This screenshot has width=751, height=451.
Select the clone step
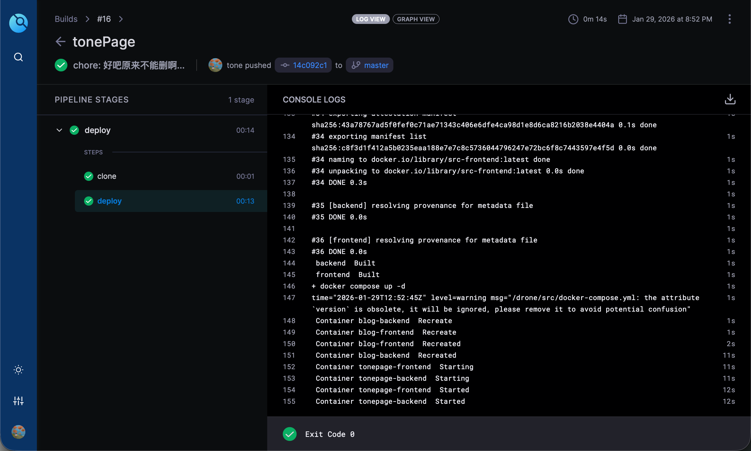pyautogui.click(x=107, y=176)
